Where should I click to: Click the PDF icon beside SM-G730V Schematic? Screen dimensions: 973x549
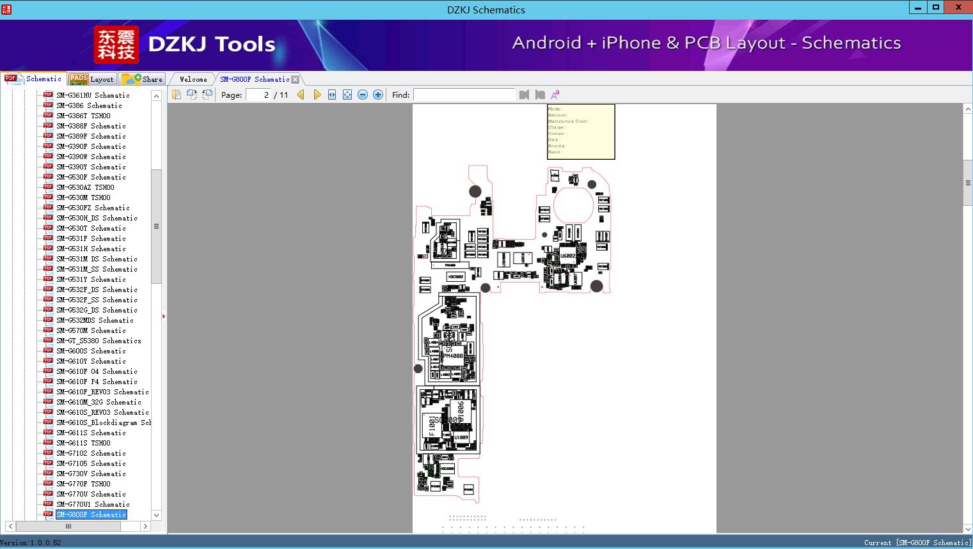(x=48, y=474)
